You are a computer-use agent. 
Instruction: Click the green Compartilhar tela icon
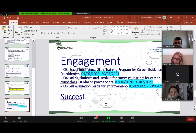108,118
